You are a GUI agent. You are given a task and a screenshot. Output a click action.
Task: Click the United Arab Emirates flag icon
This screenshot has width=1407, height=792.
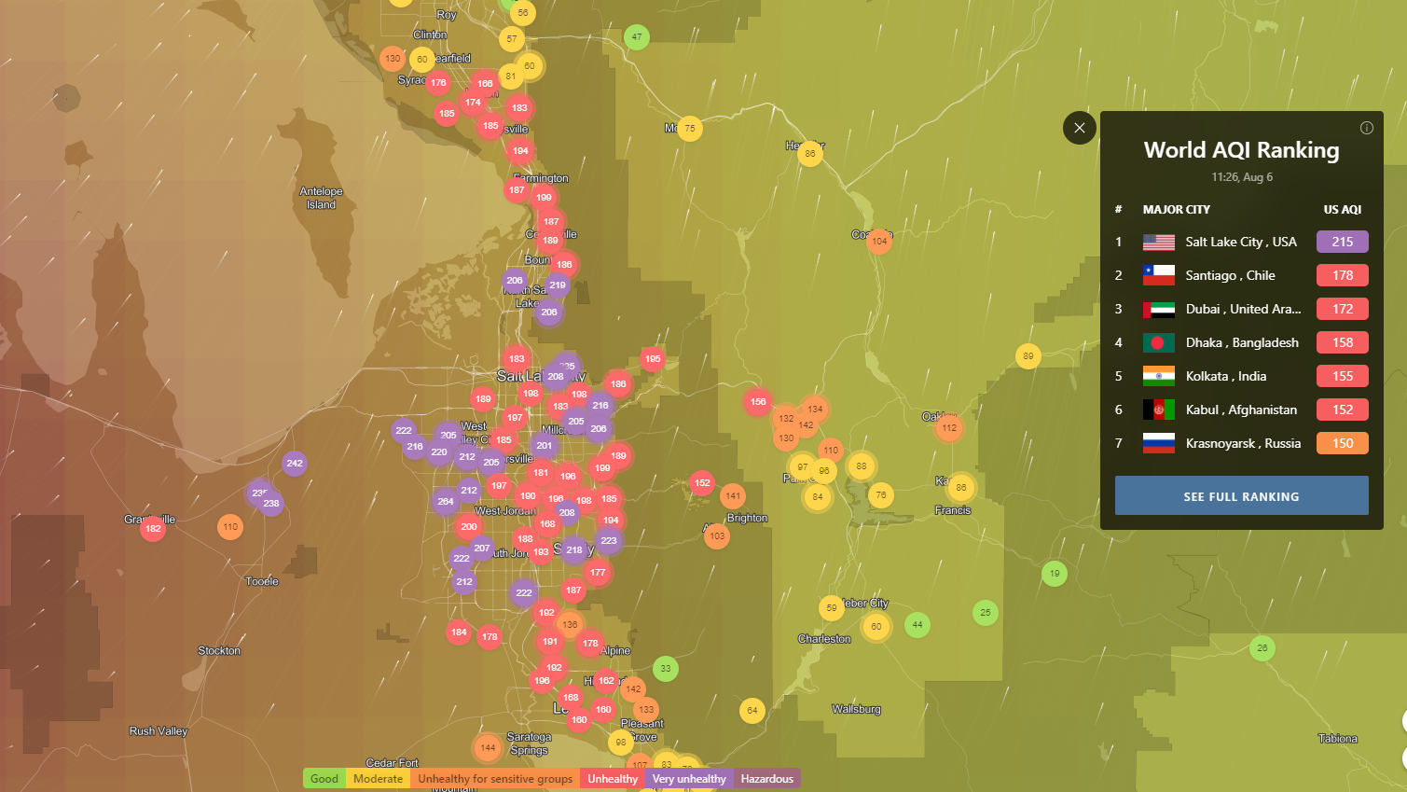(1159, 309)
